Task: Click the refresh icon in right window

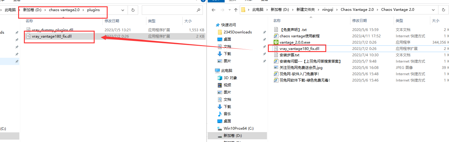Action: (443, 10)
